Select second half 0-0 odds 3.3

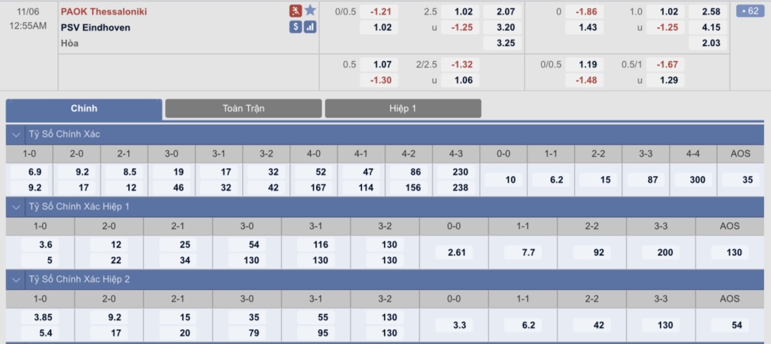(x=454, y=325)
